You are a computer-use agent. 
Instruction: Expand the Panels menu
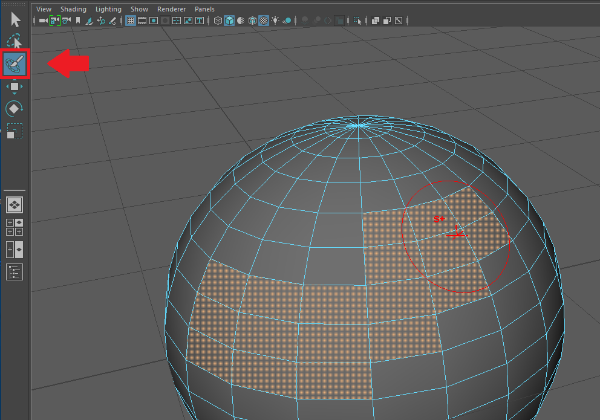(204, 9)
